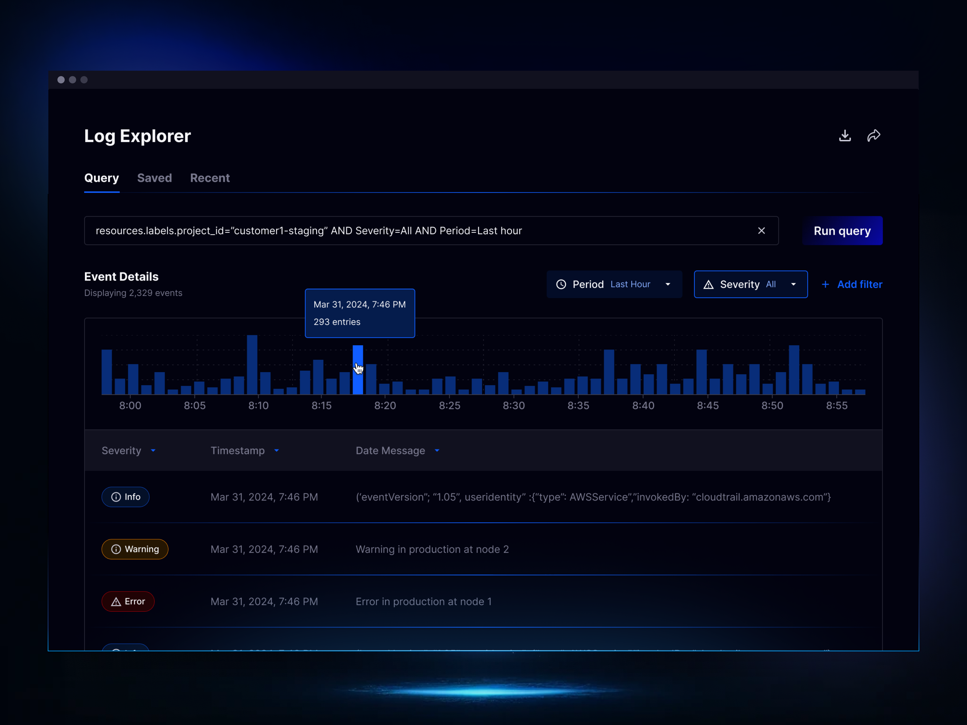
Task: Sort by the Timestamp column header
Action: coord(245,451)
